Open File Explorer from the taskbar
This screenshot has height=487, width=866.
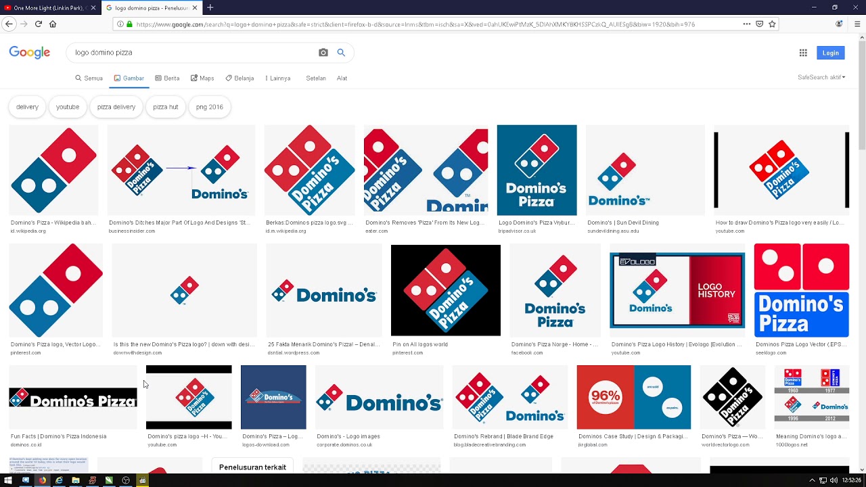[76, 480]
